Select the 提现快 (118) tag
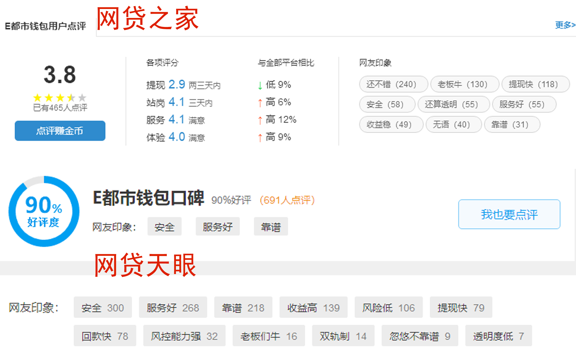 [x=536, y=84]
